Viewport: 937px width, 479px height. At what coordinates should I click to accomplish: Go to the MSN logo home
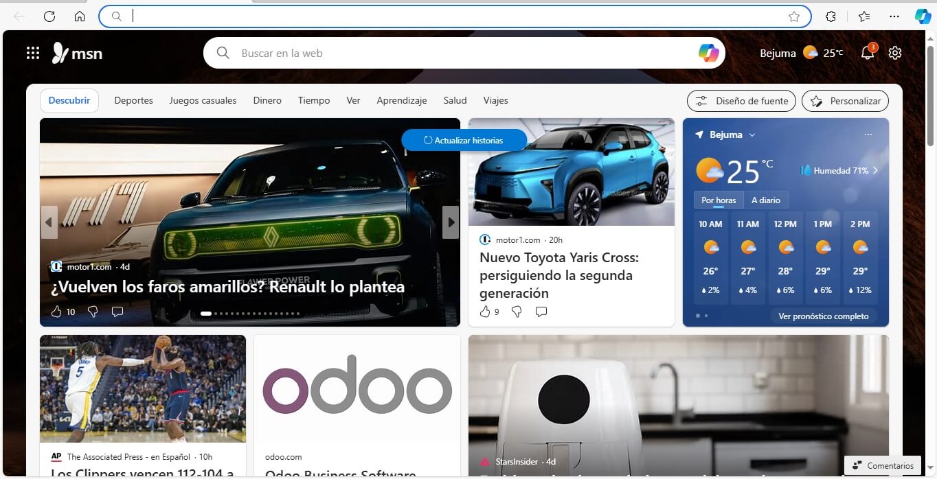[77, 53]
